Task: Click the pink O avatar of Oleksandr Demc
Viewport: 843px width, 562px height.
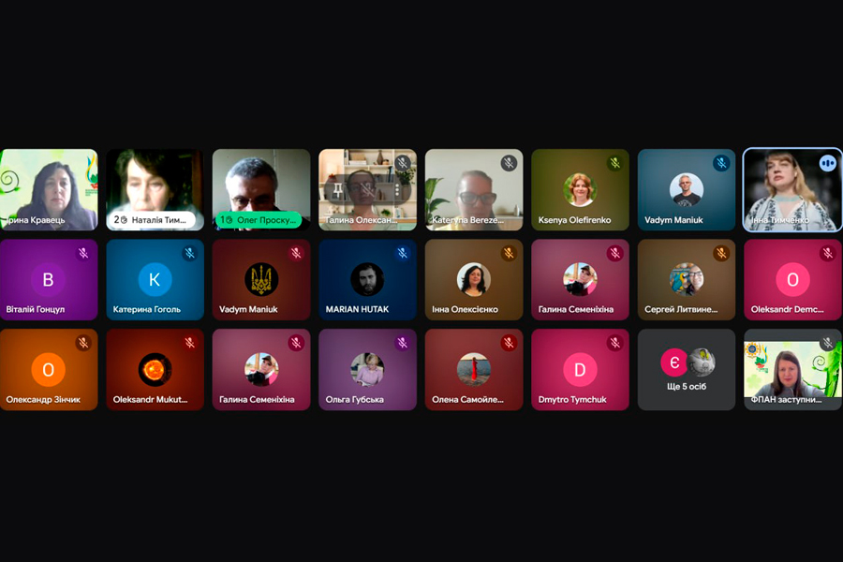Action: (x=792, y=280)
